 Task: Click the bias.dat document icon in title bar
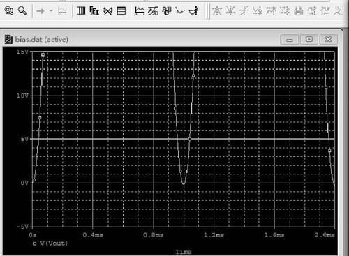8,39
